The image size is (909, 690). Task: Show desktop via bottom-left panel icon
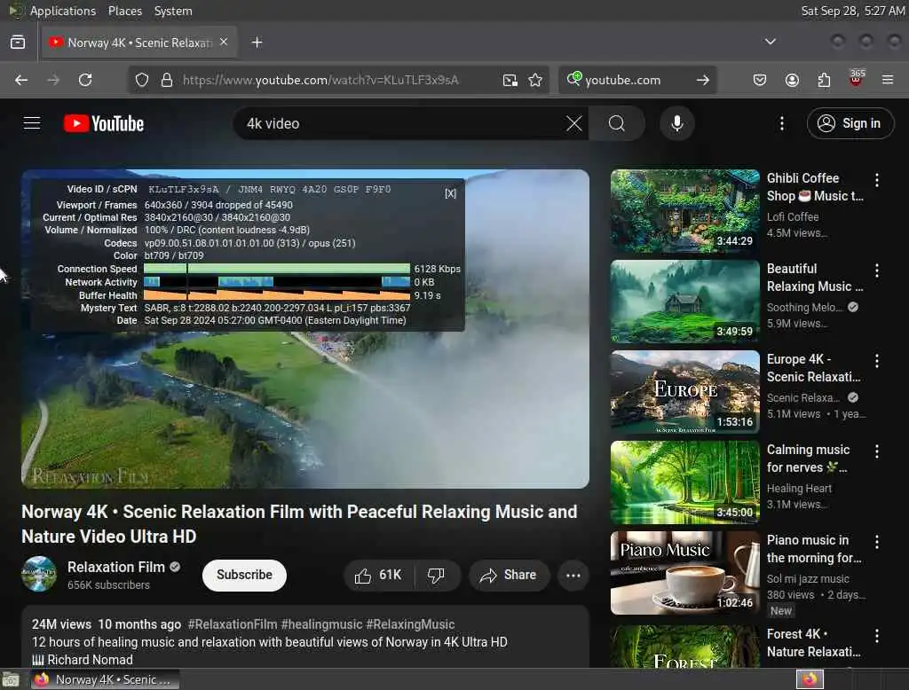point(11,679)
